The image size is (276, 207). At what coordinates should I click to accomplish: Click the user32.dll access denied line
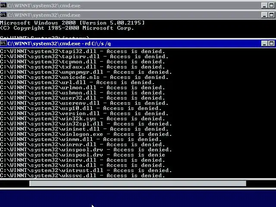[82, 98]
